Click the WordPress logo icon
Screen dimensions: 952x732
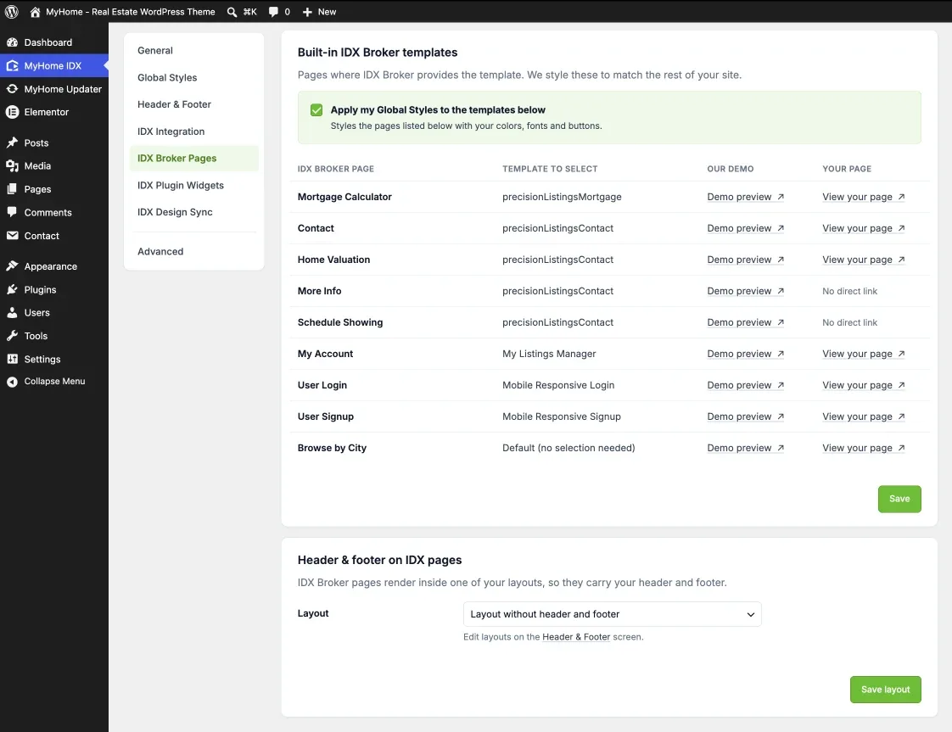12,12
